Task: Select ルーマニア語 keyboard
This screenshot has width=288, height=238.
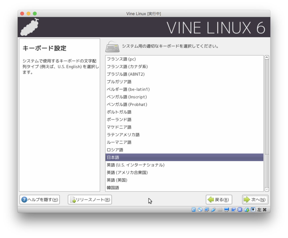Action: (x=184, y=142)
